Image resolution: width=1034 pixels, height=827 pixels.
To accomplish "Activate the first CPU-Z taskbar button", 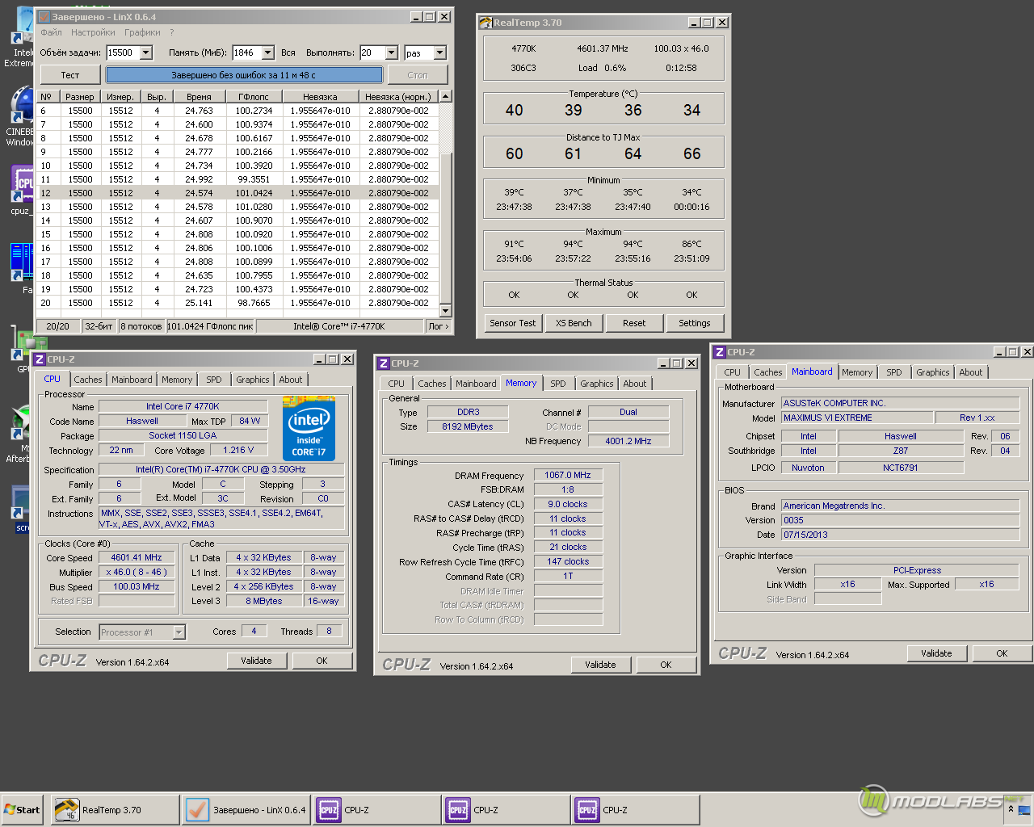I will coord(377,810).
